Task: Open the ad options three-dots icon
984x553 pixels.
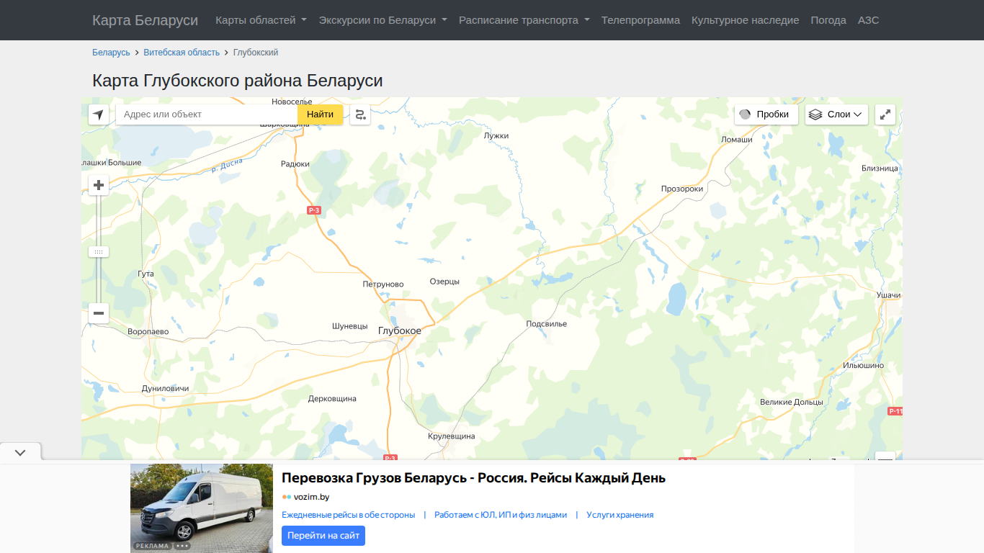Action: point(182,546)
